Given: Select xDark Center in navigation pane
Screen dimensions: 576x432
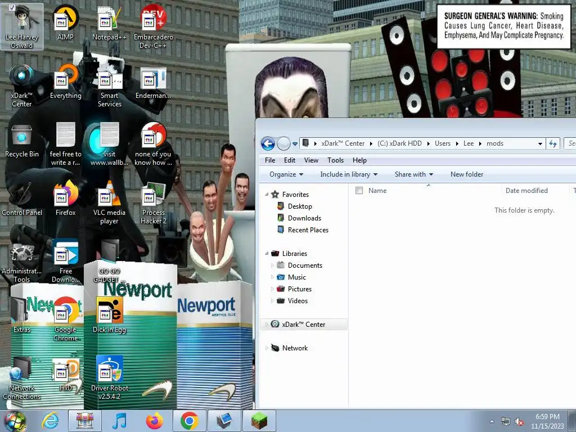Looking at the screenshot, I should click(x=303, y=325).
